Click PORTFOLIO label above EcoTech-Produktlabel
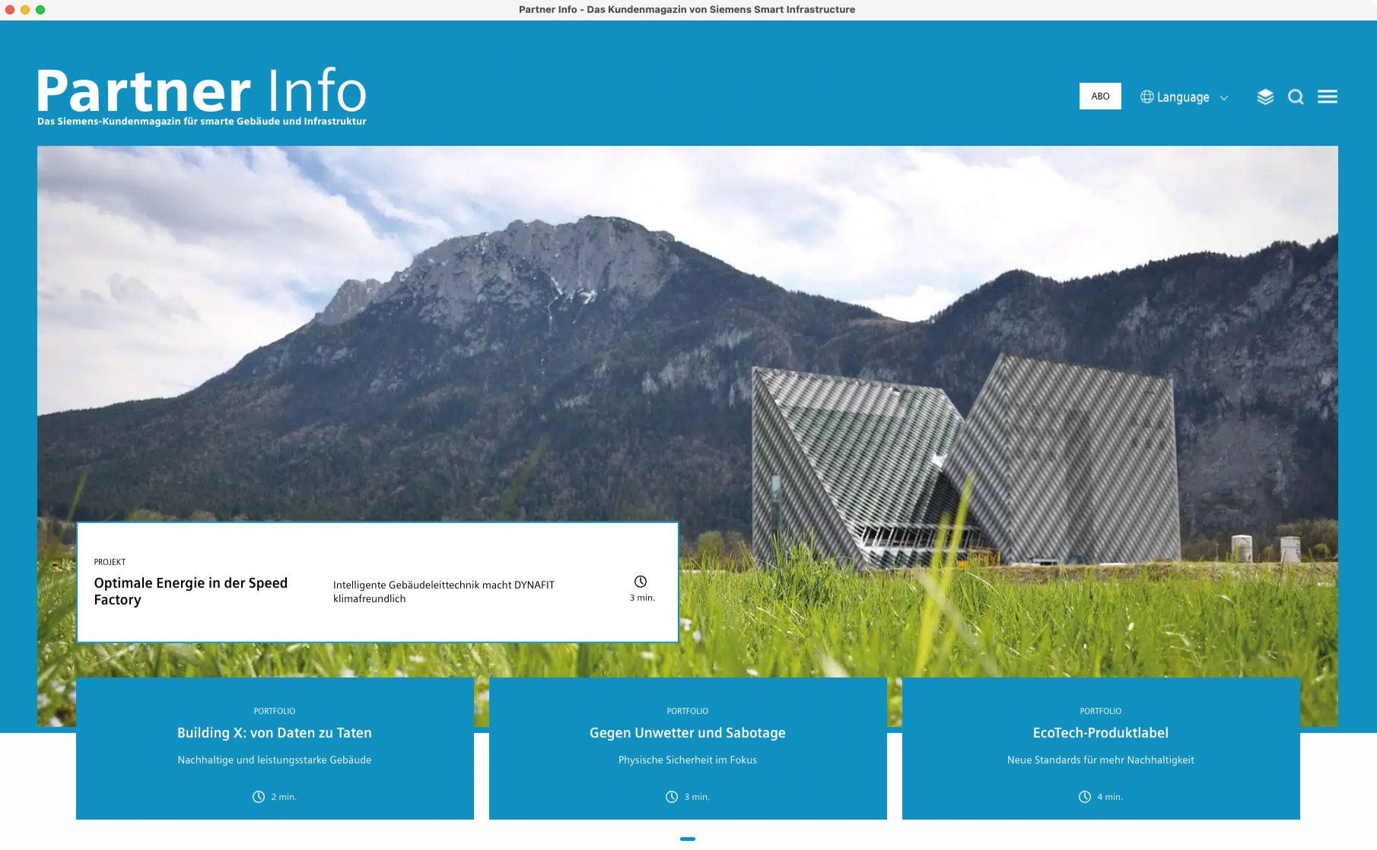 tap(1100, 711)
